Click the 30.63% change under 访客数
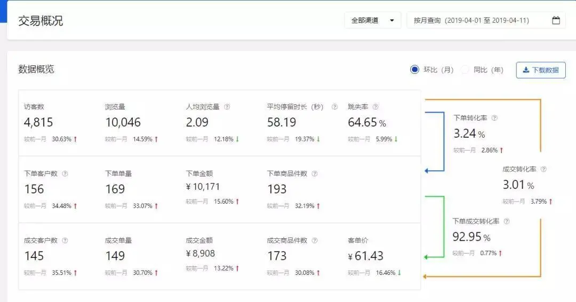576x302 pixels. pyautogui.click(x=62, y=139)
